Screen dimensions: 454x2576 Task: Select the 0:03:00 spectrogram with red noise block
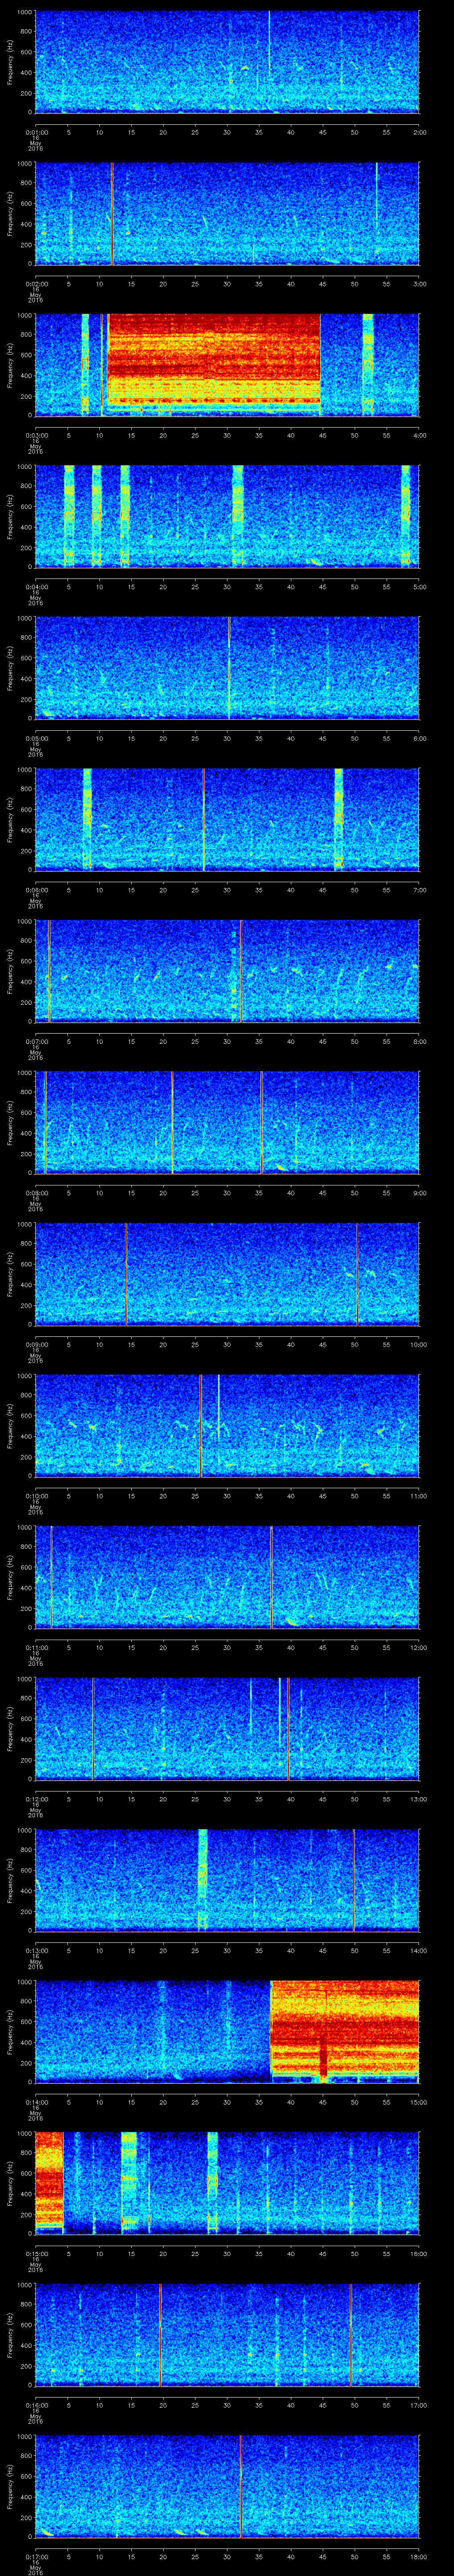(227, 365)
